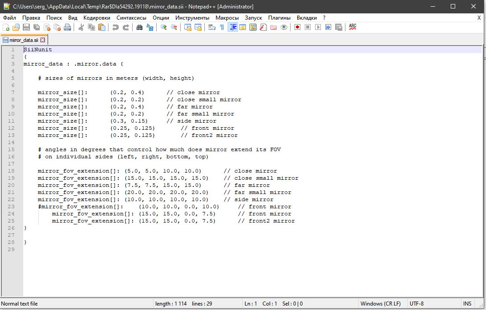Create a new document from the toolbar
Image resolution: width=486 pixels, height=310 pixels.
(x=6, y=27)
